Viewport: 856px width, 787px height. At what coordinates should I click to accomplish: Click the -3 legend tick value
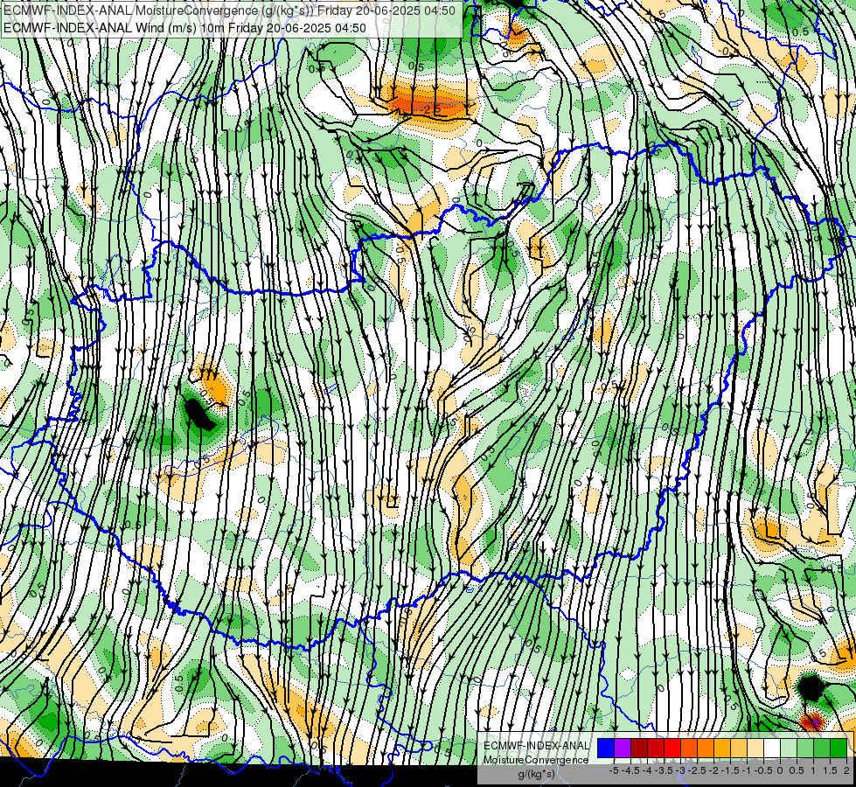681,770
